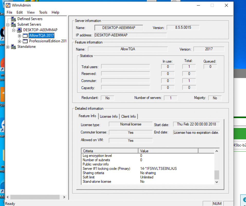Click the License type Normal license field
The height and width of the screenshot is (206, 246).
tap(131, 124)
